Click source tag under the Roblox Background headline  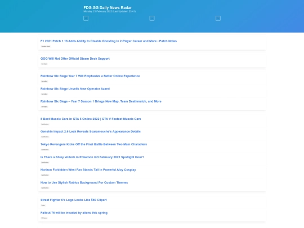click(x=45, y=188)
